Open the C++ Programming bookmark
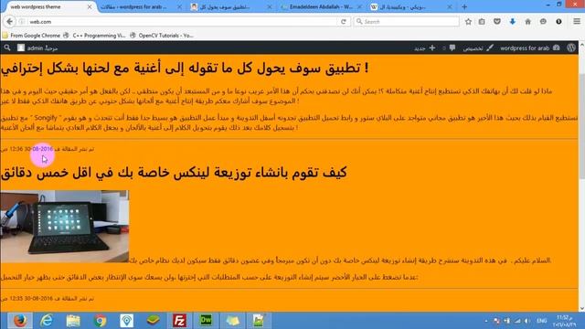This screenshot has width=585, height=329. 94,36
